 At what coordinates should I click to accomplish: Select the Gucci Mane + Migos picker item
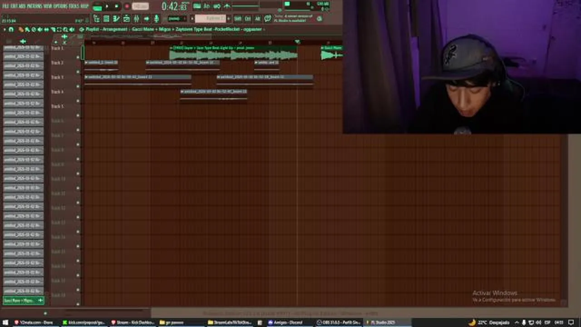pyautogui.click(x=24, y=300)
